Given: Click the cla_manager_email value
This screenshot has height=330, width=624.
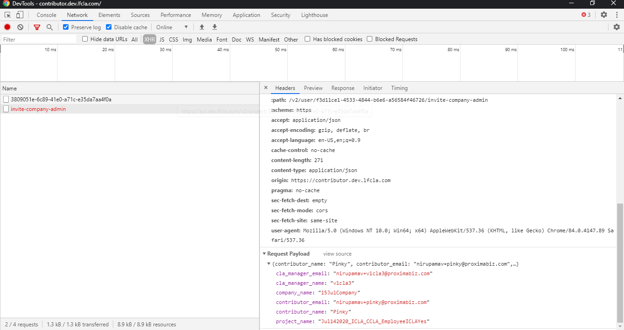Looking at the screenshot, I should (x=383, y=273).
